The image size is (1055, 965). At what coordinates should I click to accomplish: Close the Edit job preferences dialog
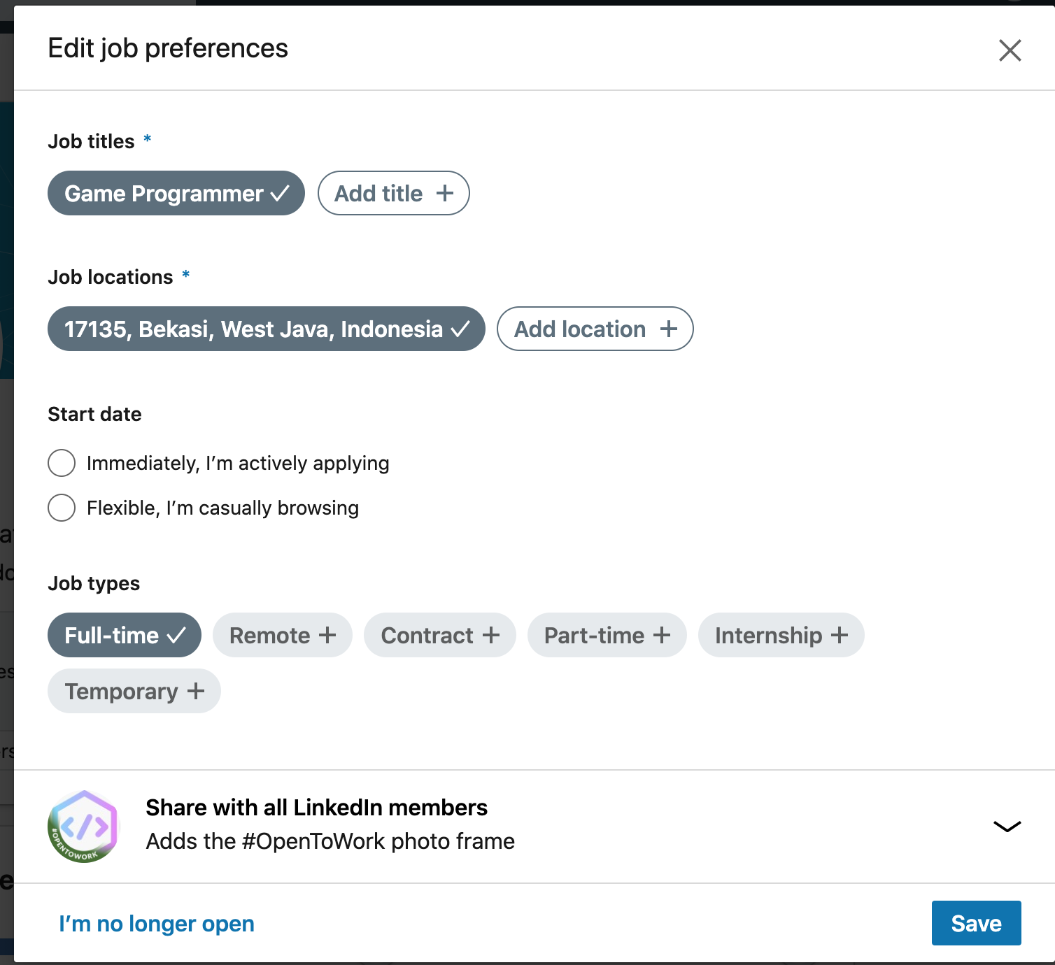pyautogui.click(x=1010, y=50)
